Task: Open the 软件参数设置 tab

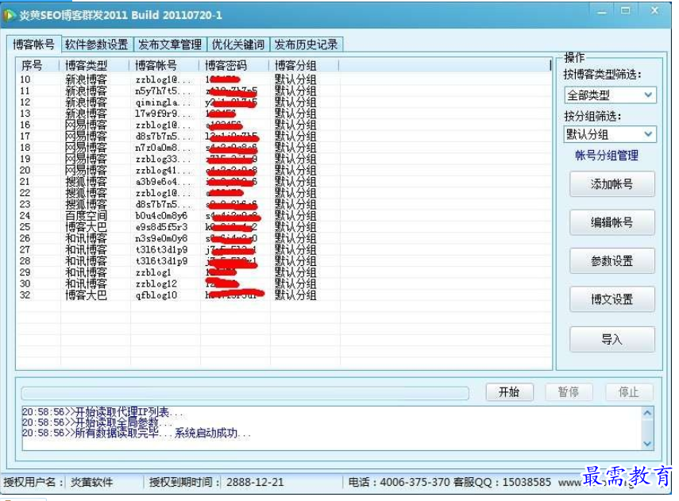Action: point(97,44)
